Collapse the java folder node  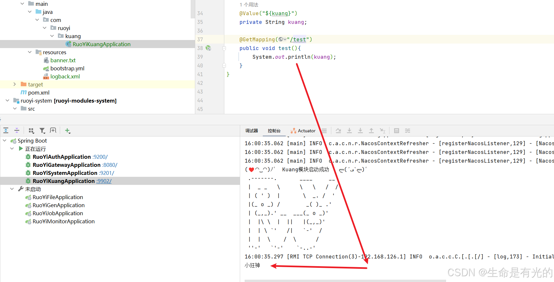30,12
